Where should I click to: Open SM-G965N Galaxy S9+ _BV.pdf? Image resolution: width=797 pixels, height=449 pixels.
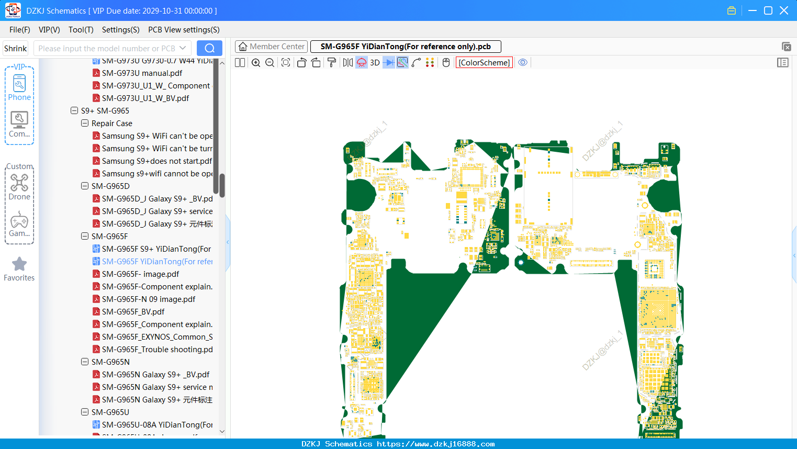point(155,375)
